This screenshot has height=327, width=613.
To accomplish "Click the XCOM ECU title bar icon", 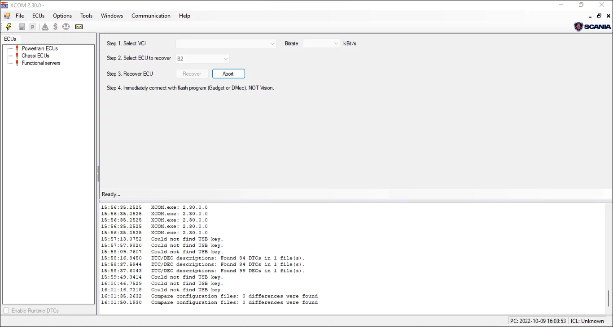I will click(x=4, y=5).
